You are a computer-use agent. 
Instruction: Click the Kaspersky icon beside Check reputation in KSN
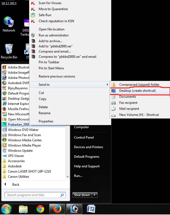(x=33, y=21)
